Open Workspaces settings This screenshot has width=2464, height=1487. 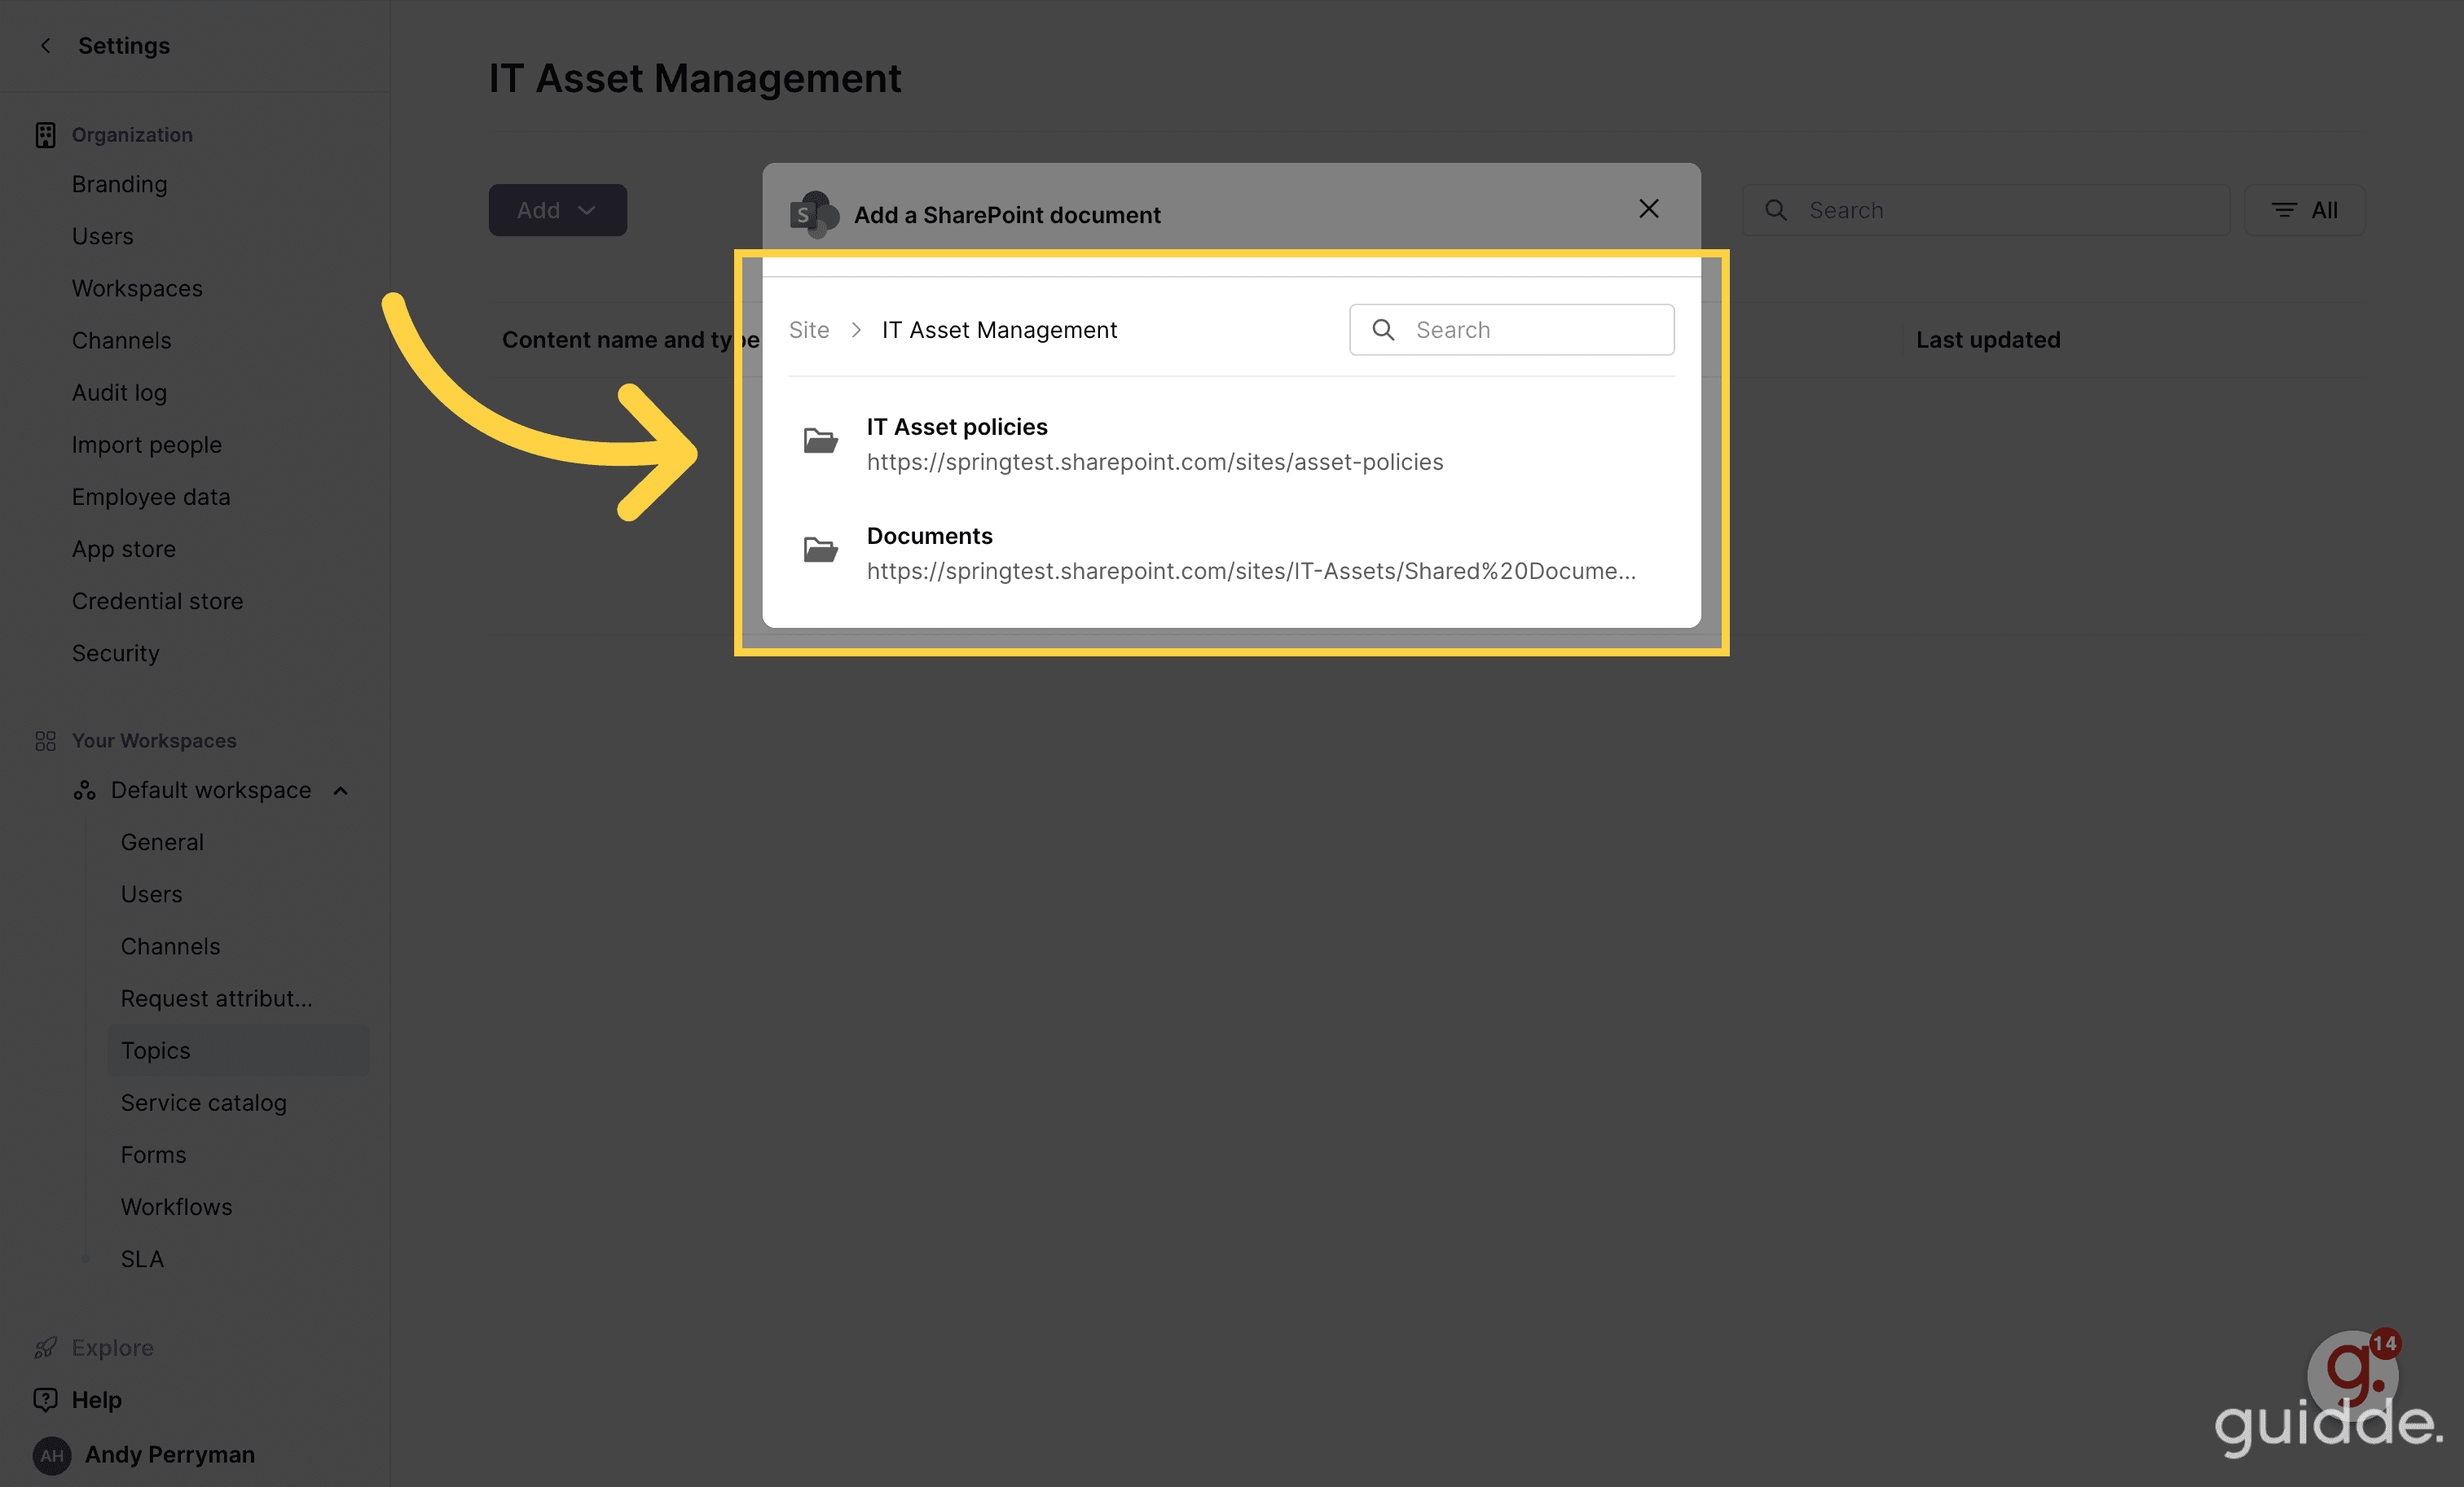[x=137, y=287]
